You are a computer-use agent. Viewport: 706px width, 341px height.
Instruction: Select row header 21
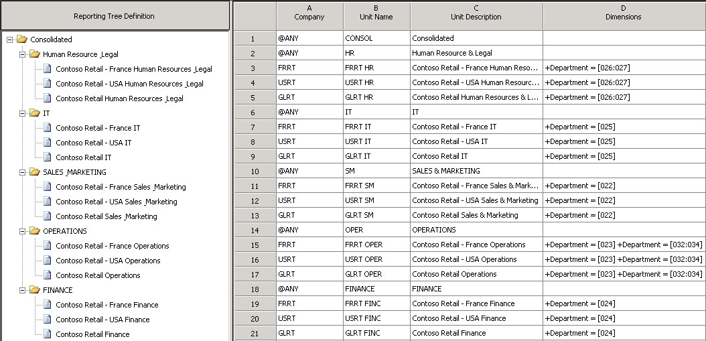(255, 334)
